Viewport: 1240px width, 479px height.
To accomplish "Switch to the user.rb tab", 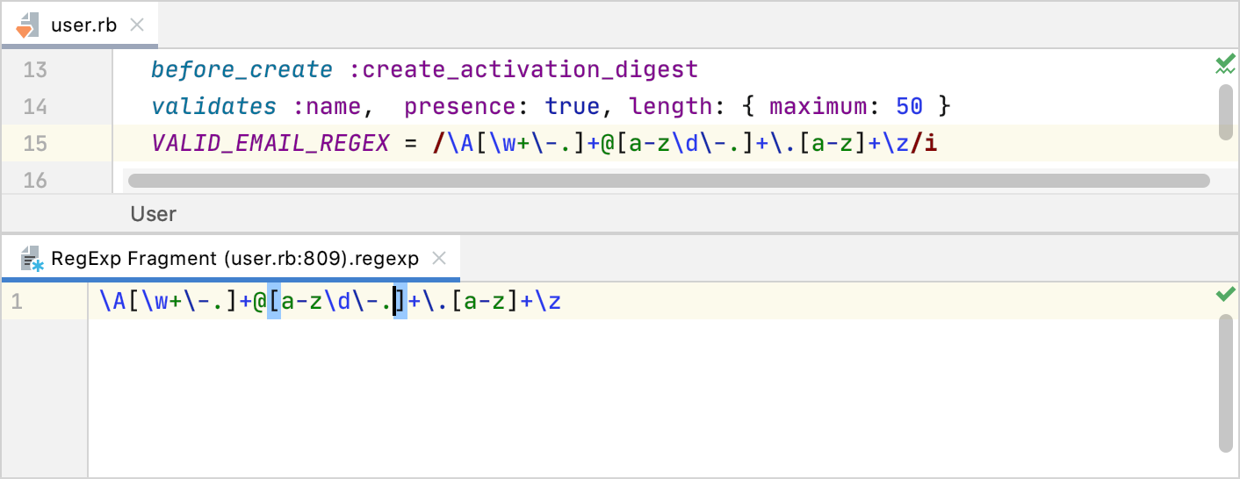I will click(83, 25).
